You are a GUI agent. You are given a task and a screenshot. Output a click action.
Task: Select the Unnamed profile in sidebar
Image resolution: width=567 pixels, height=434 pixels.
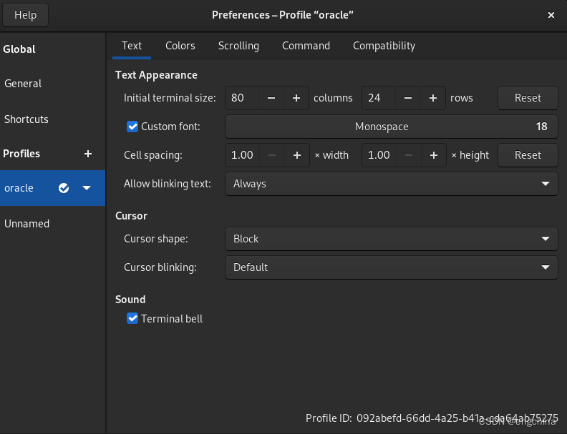coord(27,224)
